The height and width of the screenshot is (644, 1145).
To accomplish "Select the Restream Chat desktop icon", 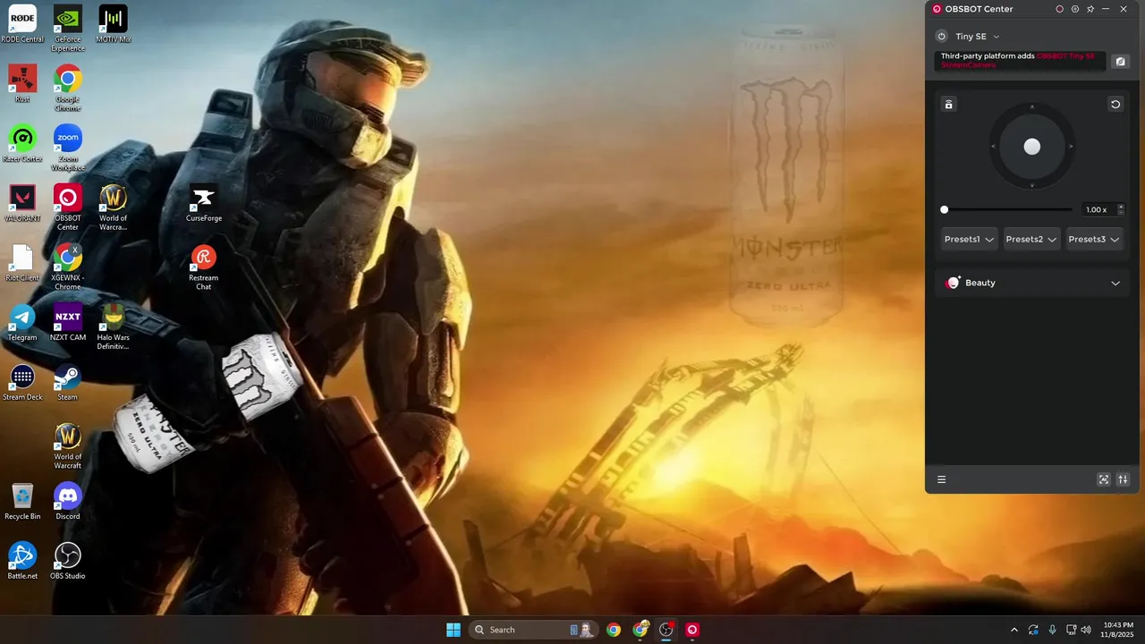I will pyautogui.click(x=204, y=267).
